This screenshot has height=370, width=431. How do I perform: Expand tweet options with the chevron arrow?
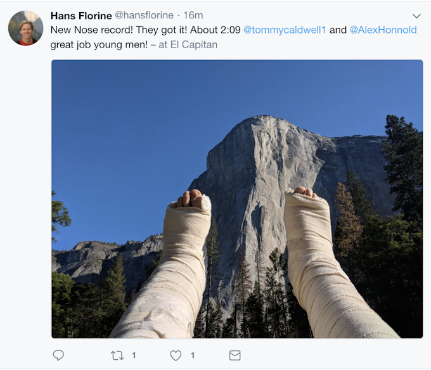pos(416,16)
